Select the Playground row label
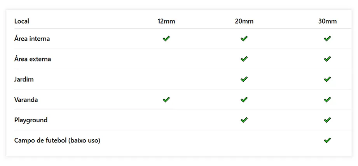Viewport: 358px width, 166px height. (x=31, y=120)
